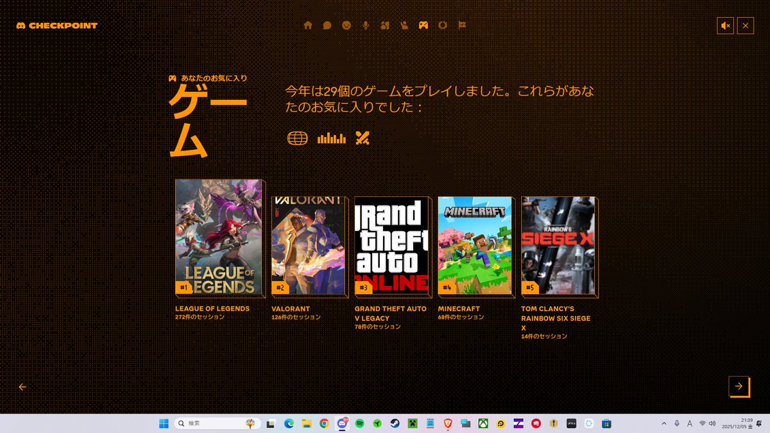Image resolution: width=770 pixels, height=433 pixels.
Task: Open the chat bubble section icon
Action: [x=327, y=26]
